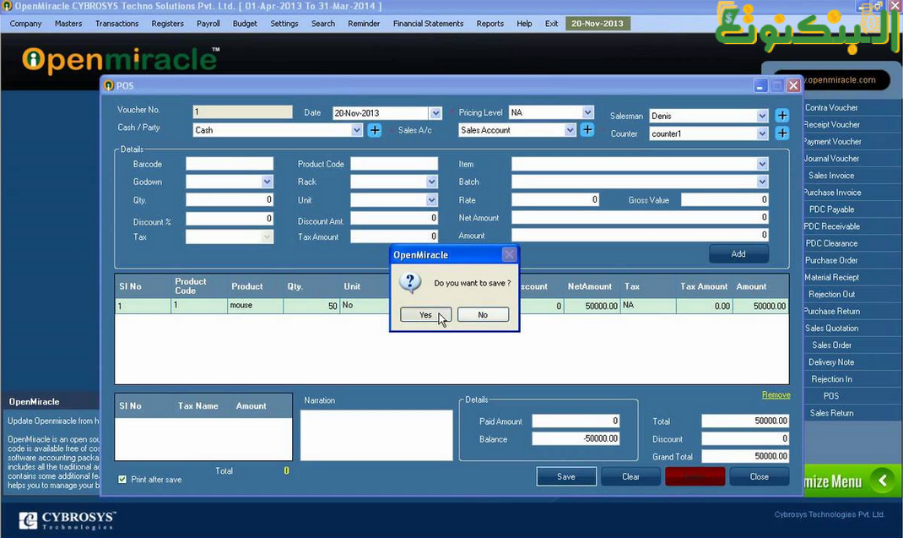This screenshot has height=538, width=903.
Task: Click the Qty. input field
Action: pos(230,199)
